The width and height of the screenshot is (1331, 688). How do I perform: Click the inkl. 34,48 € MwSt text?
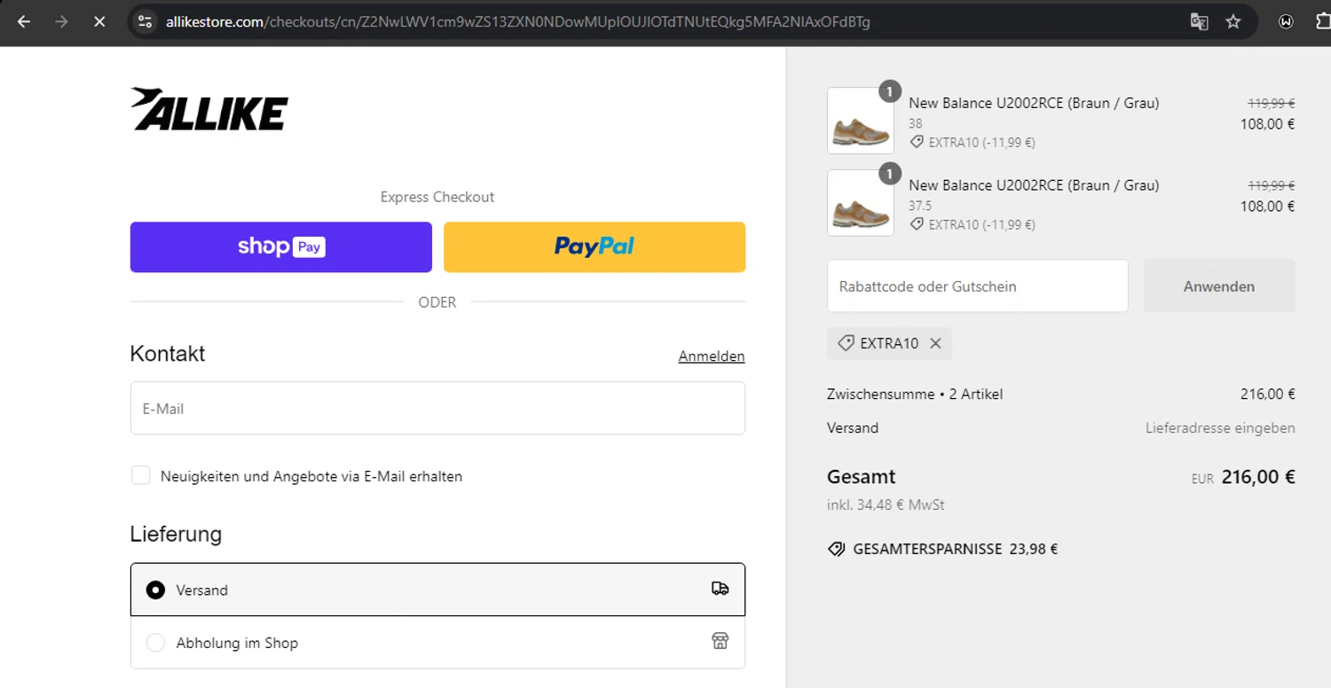click(x=886, y=505)
